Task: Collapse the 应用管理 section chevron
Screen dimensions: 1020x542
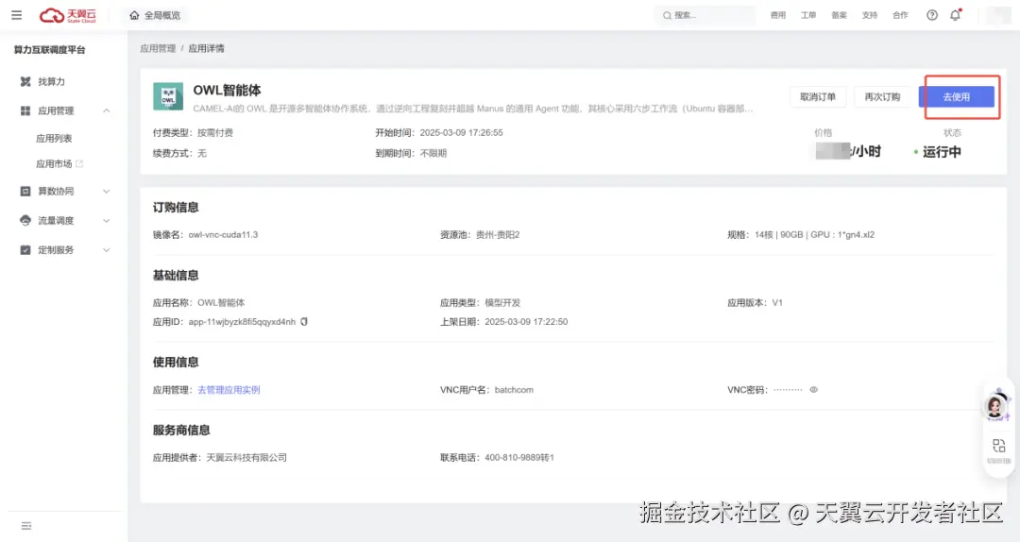Action: pyautogui.click(x=106, y=110)
